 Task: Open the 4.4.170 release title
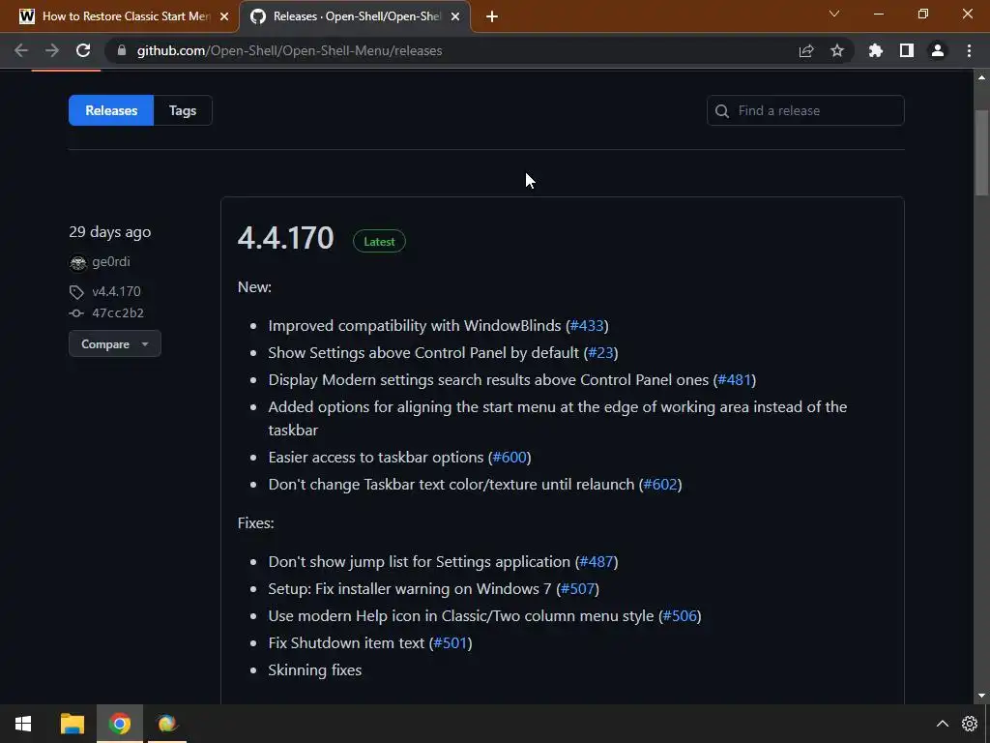tap(285, 238)
